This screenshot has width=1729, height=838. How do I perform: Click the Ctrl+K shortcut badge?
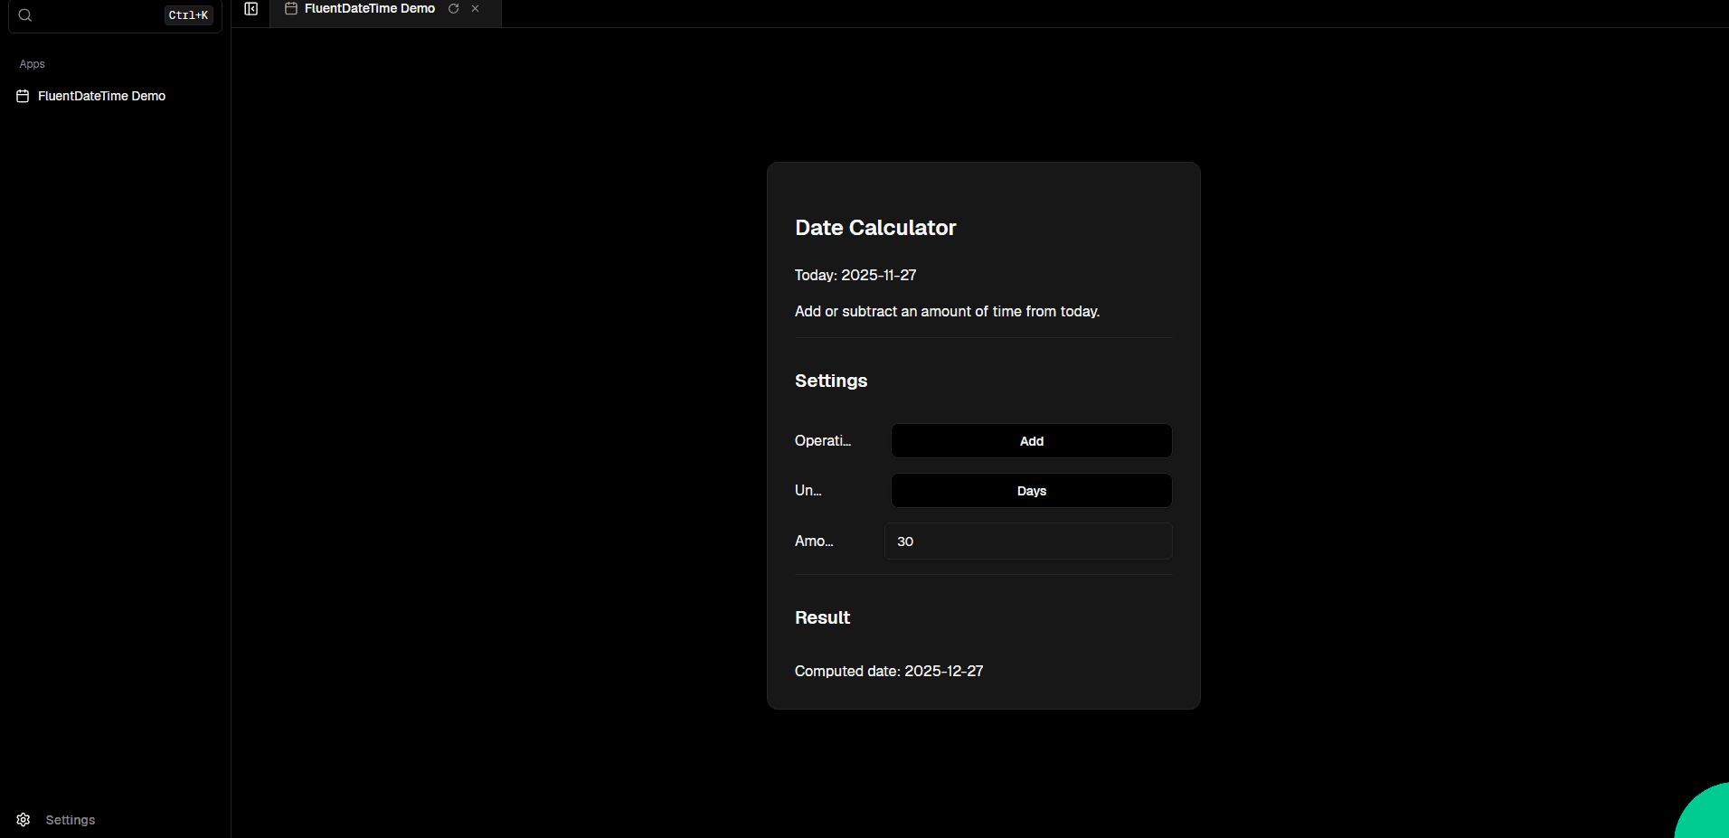(188, 15)
